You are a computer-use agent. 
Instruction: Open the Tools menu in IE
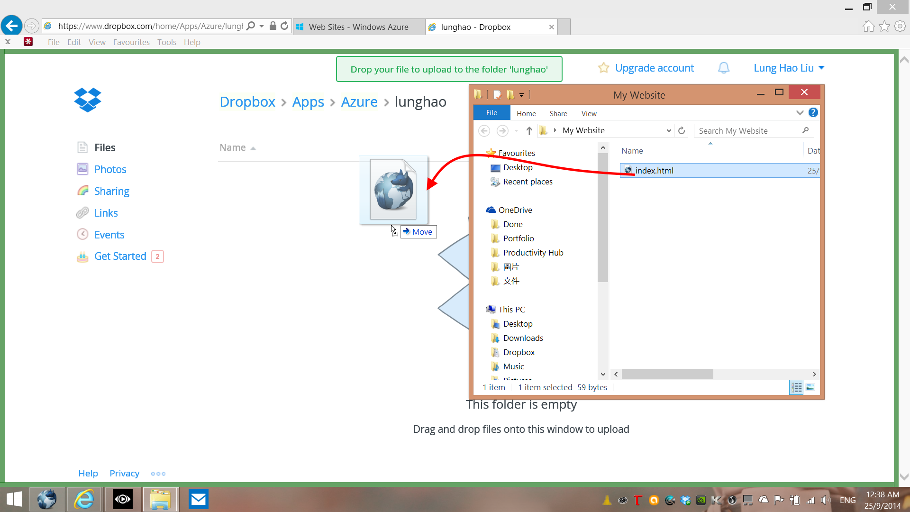[x=167, y=42]
